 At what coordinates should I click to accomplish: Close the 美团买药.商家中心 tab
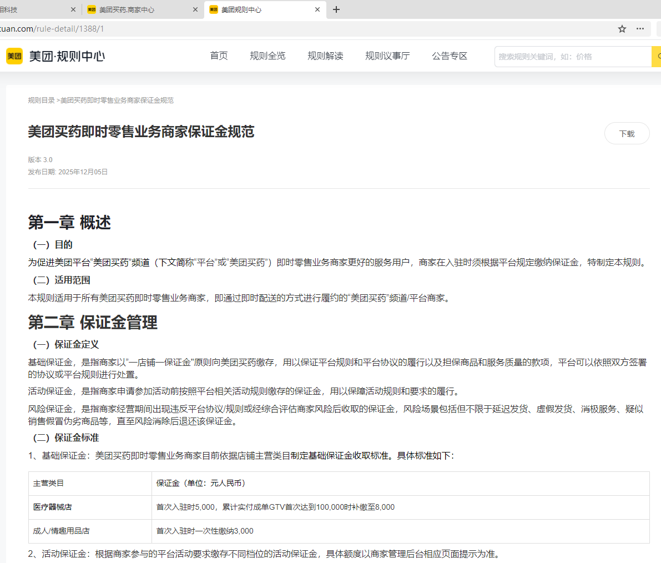(195, 9)
